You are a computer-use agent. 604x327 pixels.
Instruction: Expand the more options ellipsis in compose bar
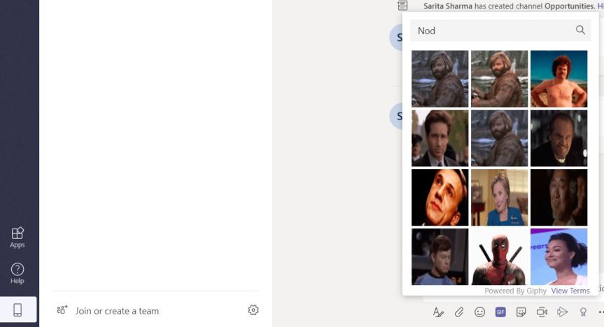(x=600, y=312)
